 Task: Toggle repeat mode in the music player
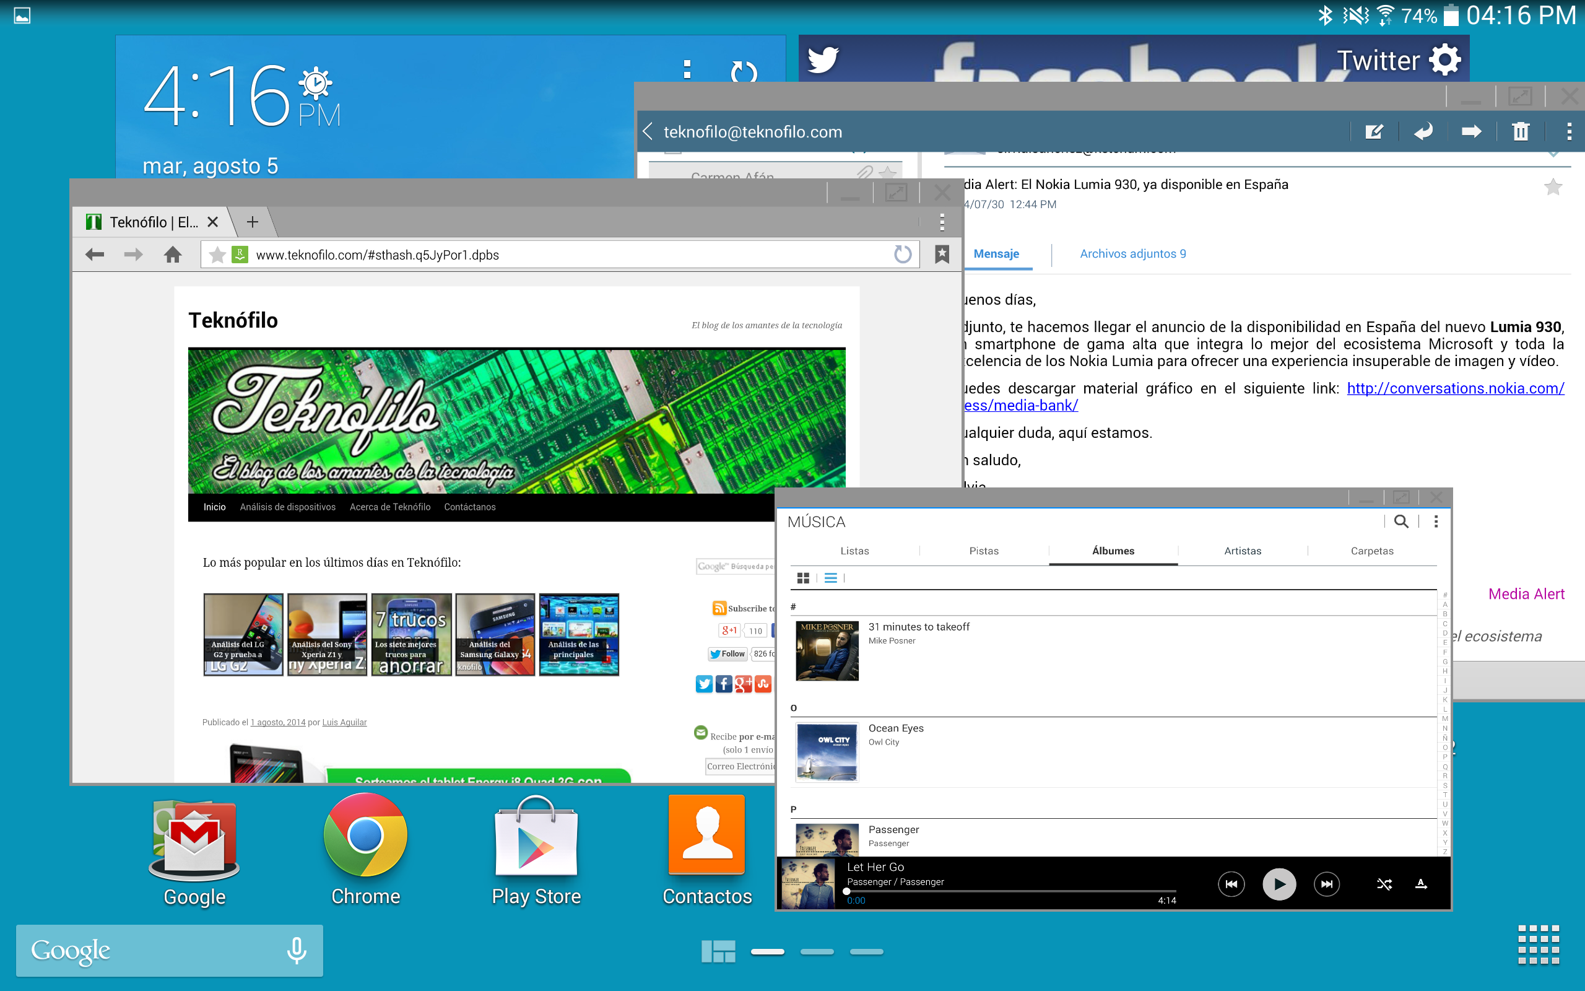pos(1422,884)
